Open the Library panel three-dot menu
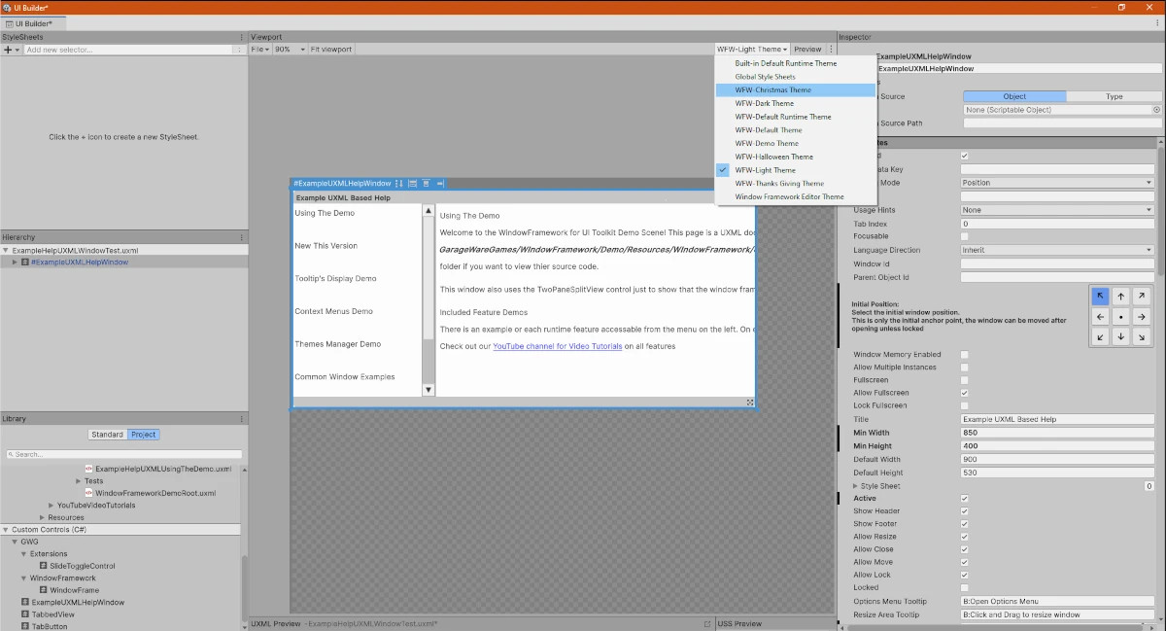 point(242,419)
